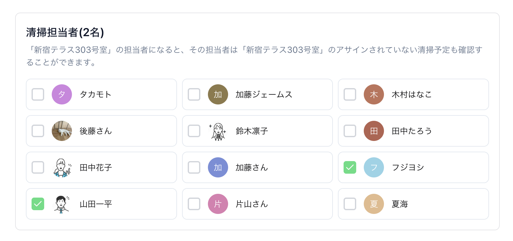Image resolution: width=513 pixels, height=241 pixels.
Task: Click フジヨシ's light blue avatar icon
Action: 374,167
